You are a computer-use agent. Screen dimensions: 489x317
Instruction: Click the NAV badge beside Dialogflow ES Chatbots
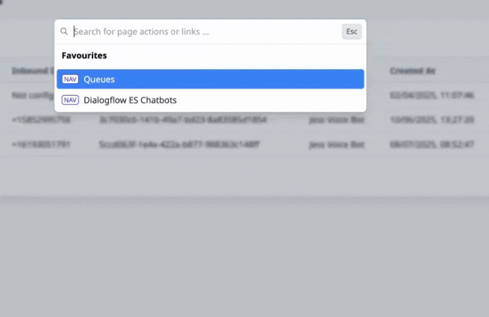click(x=70, y=100)
